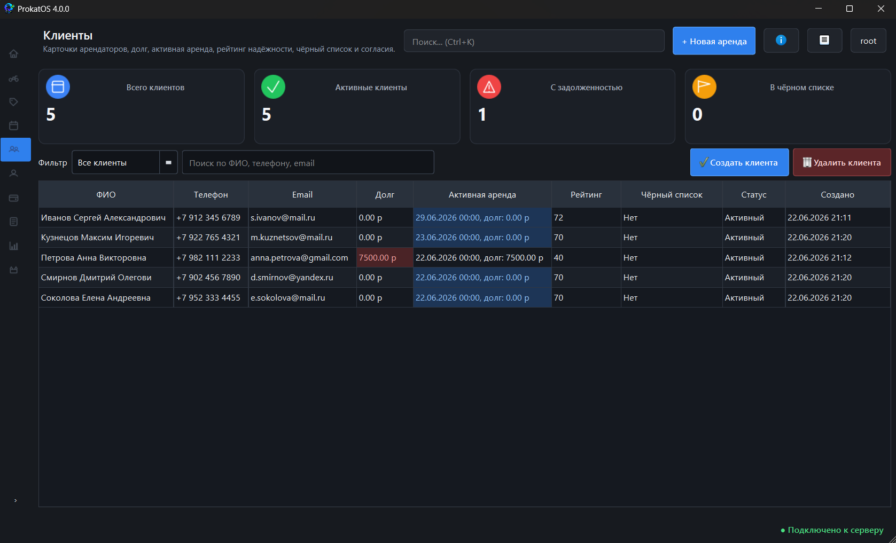Viewport: 896px width, 543px height.
Task: Sort by the Телефон column header
Action: click(x=211, y=195)
